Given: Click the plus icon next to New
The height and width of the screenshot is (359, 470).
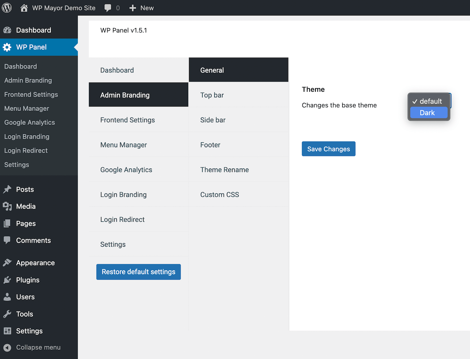Looking at the screenshot, I should 133,8.
